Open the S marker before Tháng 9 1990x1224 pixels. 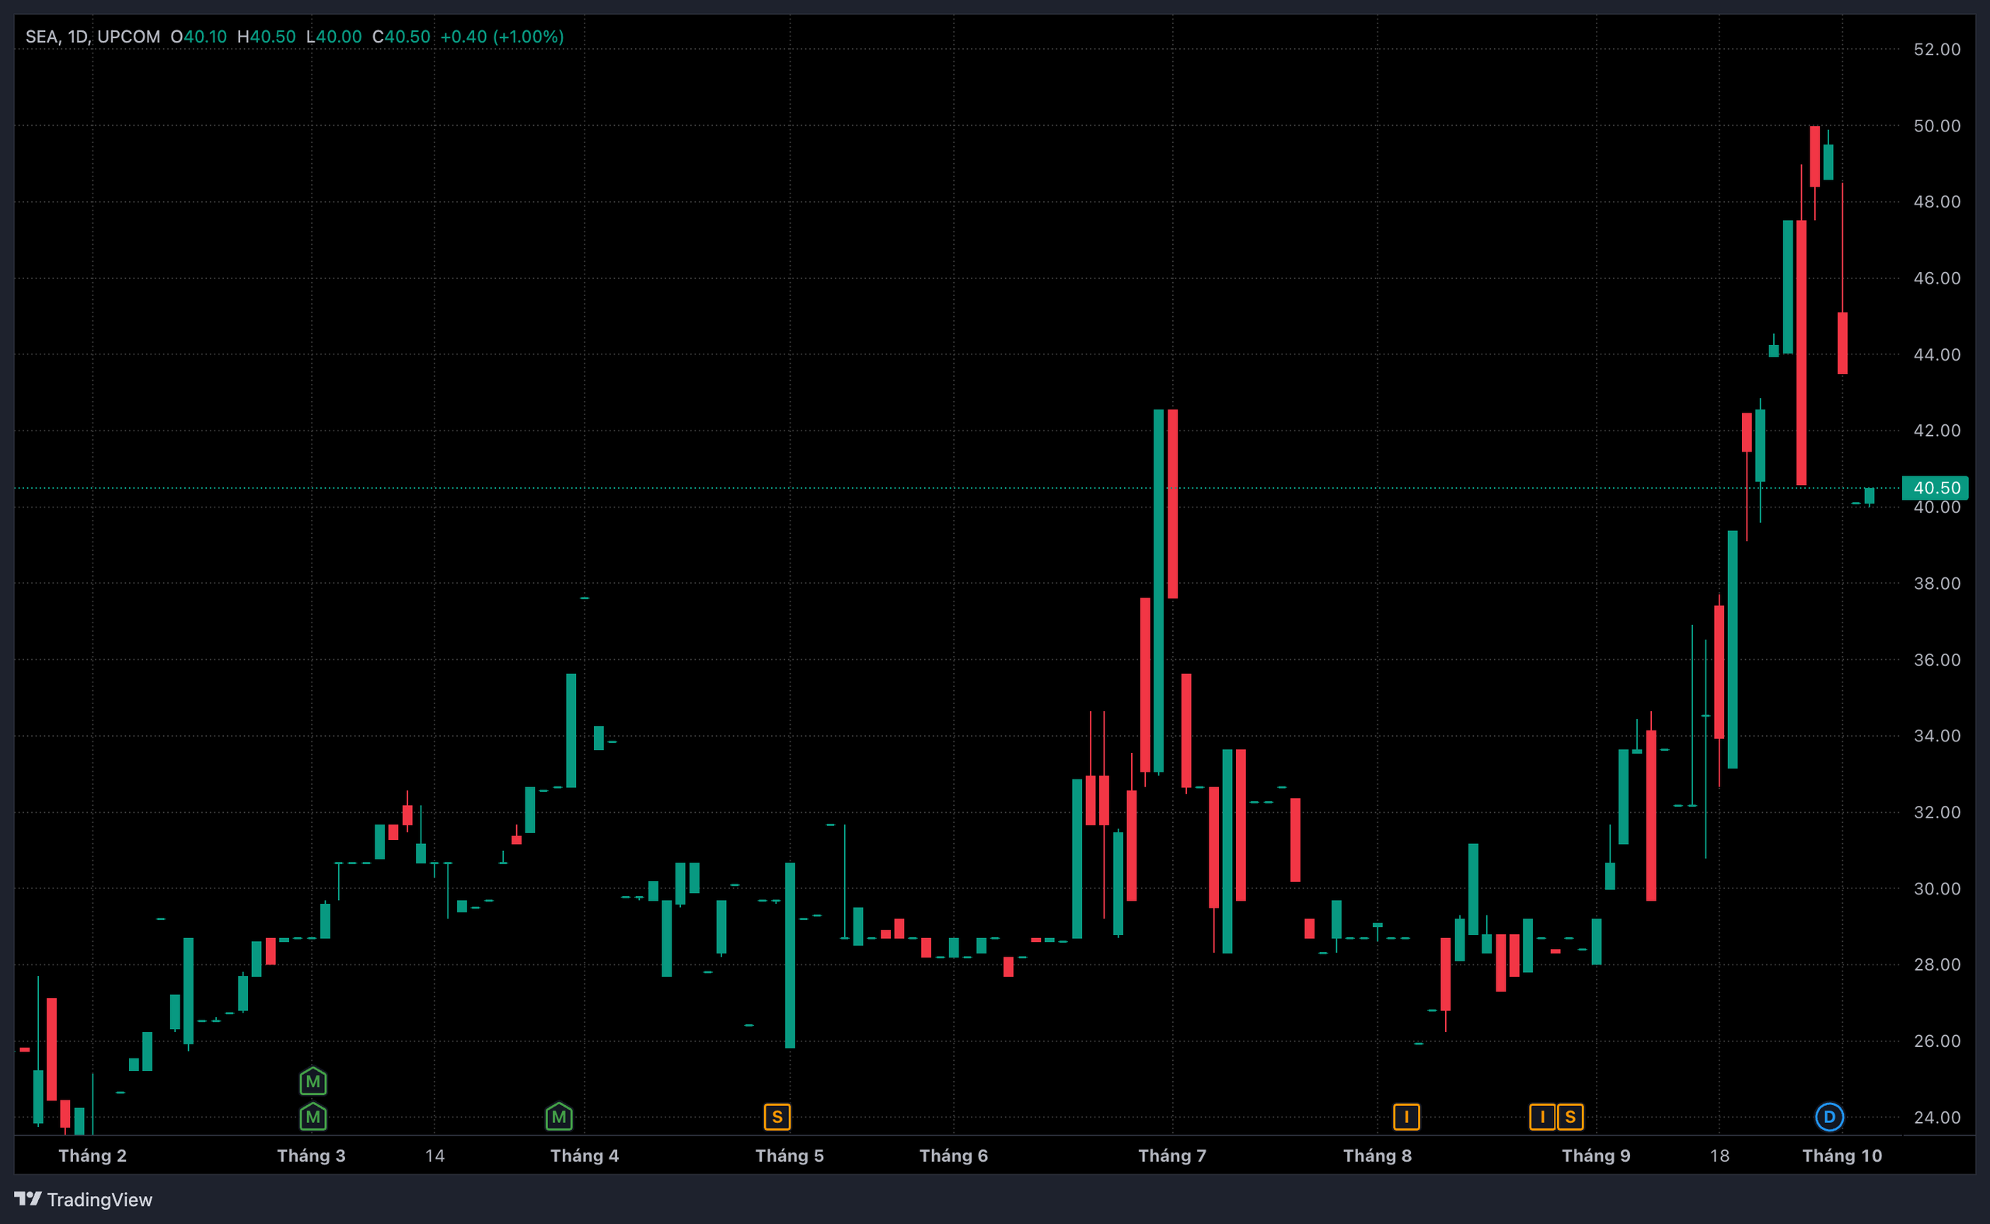tap(1569, 1118)
